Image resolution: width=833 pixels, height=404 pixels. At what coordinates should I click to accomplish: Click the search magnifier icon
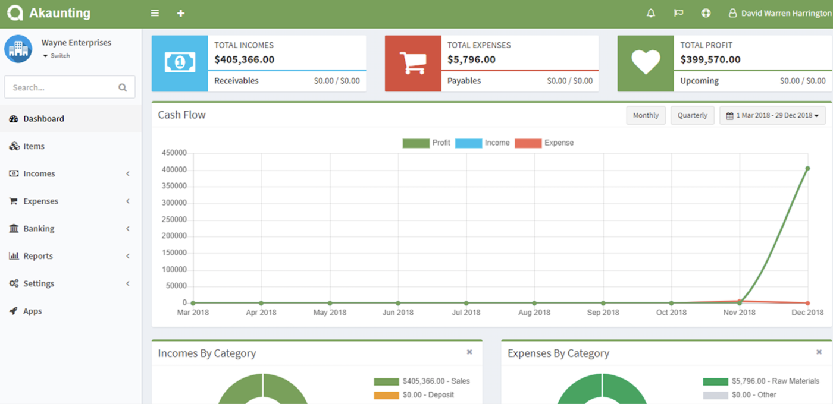(123, 87)
